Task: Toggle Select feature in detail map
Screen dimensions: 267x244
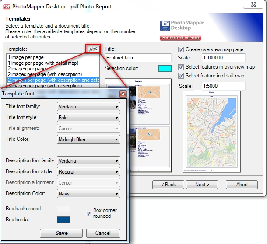Action: point(181,76)
